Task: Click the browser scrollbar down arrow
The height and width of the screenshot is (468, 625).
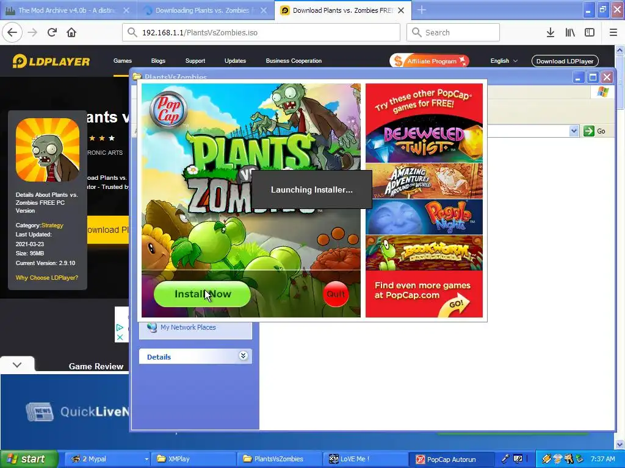Action: point(620,444)
